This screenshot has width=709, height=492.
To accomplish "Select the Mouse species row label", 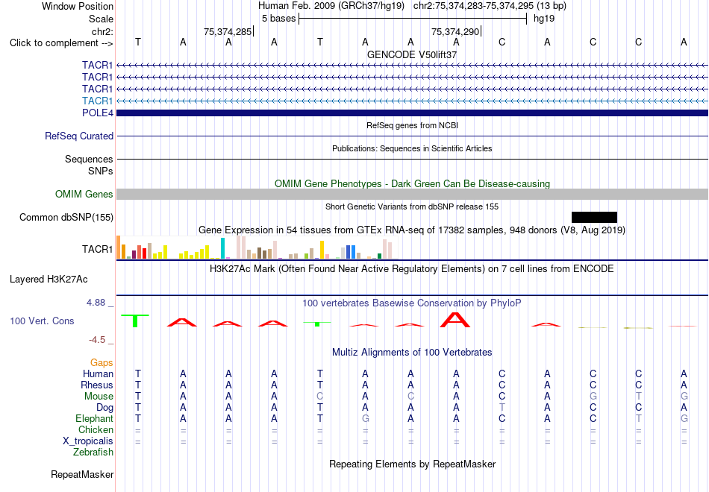I will [99, 397].
